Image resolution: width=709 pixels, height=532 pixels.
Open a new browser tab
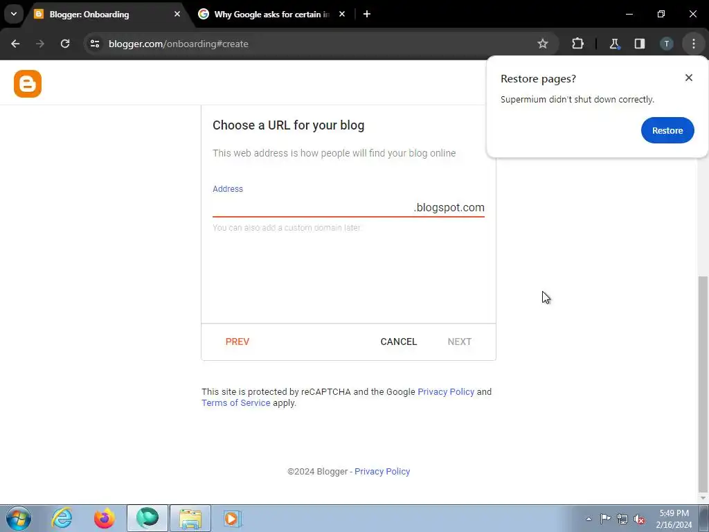point(367,14)
